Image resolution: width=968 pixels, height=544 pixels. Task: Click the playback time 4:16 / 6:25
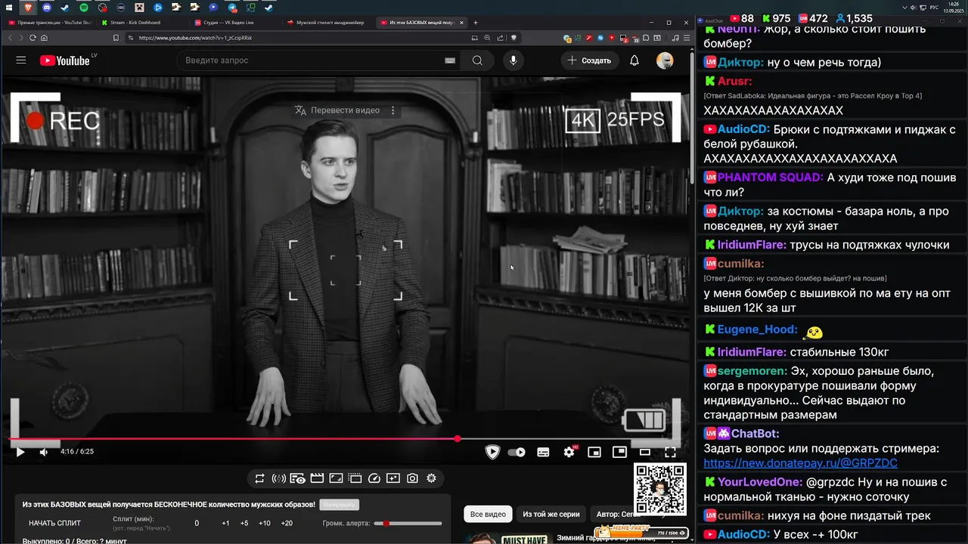point(77,452)
